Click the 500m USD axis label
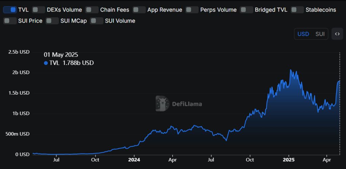 18,134
